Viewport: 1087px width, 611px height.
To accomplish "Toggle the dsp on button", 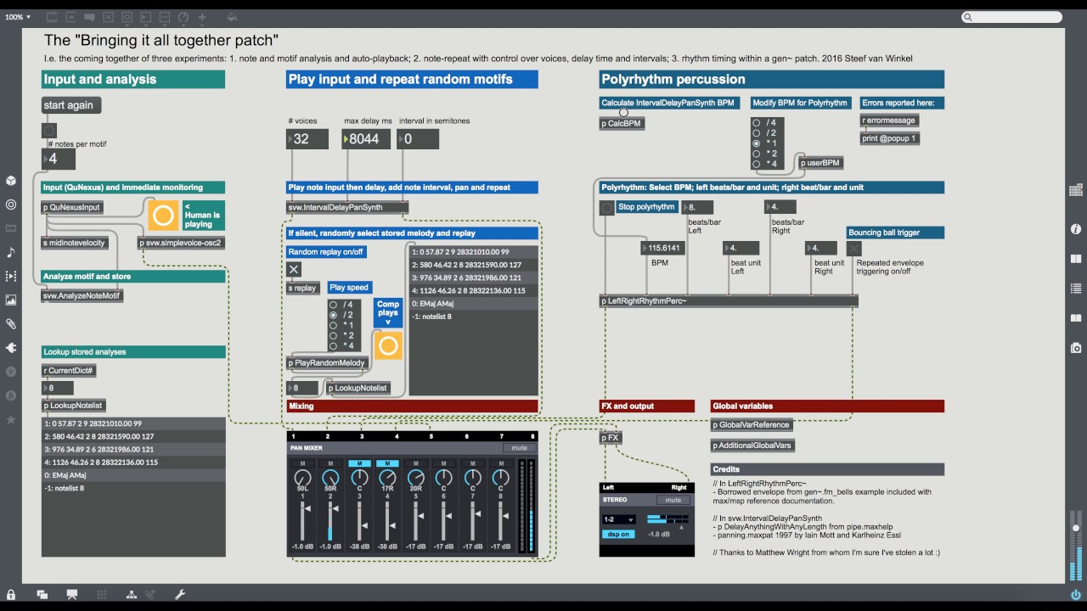I will click(618, 535).
